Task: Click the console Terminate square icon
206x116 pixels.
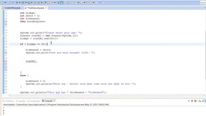Action: tap(189, 101)
